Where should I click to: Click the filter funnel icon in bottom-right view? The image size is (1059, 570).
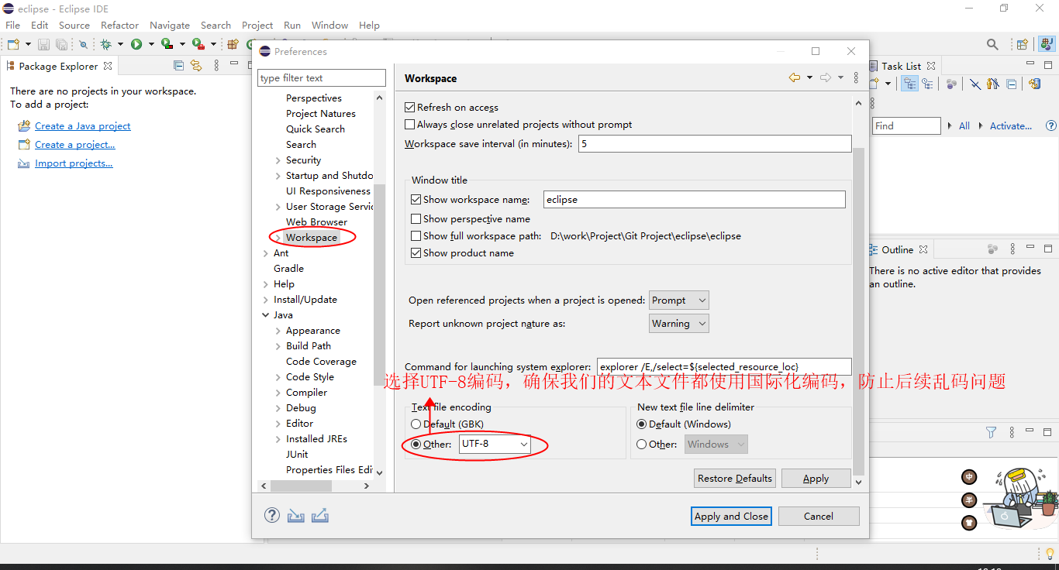(991, 432)
